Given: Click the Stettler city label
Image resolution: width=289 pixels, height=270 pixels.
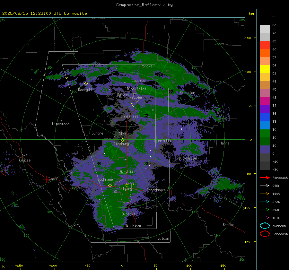Looking at the screenshot, I should (187, 93).
